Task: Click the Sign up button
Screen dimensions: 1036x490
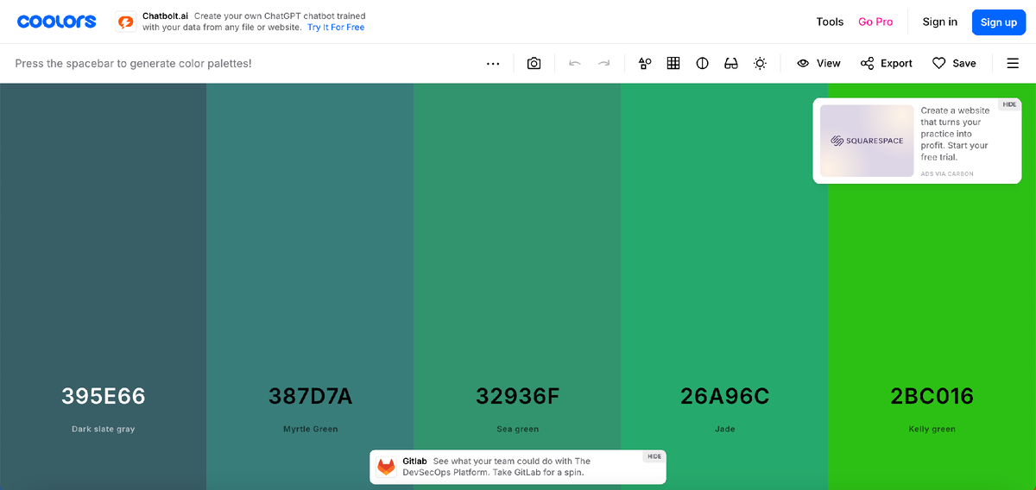Action: [x=999, y=22]
